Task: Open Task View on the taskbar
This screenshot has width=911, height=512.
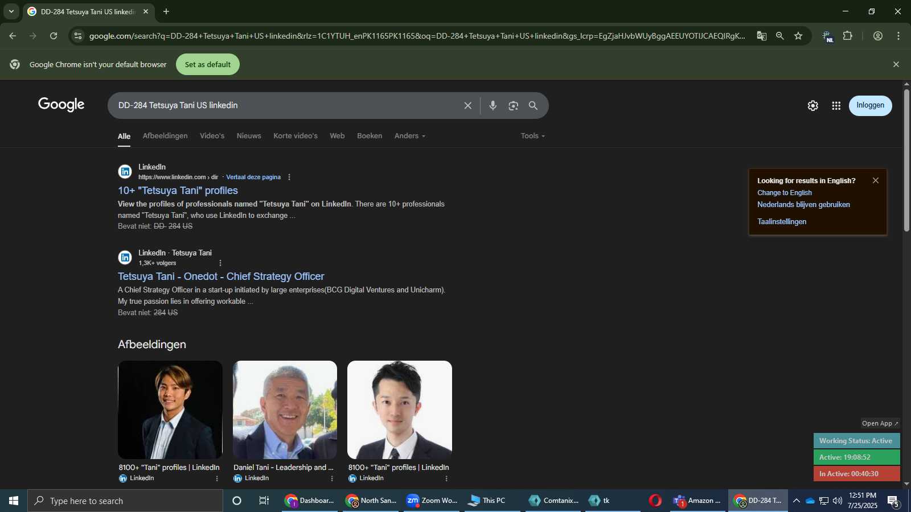Action: pos(264,501)
